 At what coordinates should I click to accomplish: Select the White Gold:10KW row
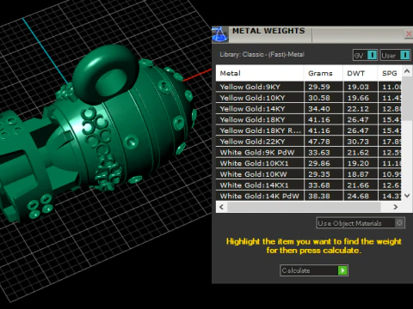(x=309, y=174)
